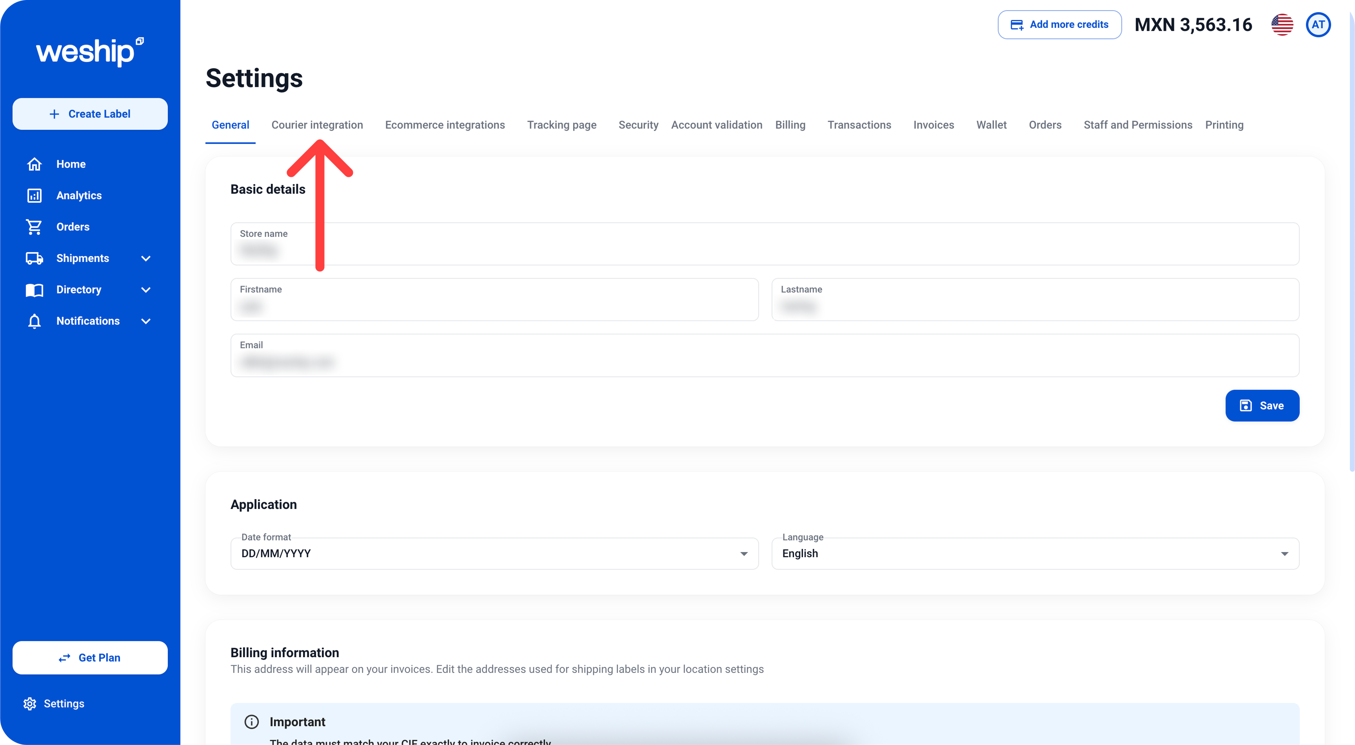Click the Home house icon in sidebar

click(34, 164)
